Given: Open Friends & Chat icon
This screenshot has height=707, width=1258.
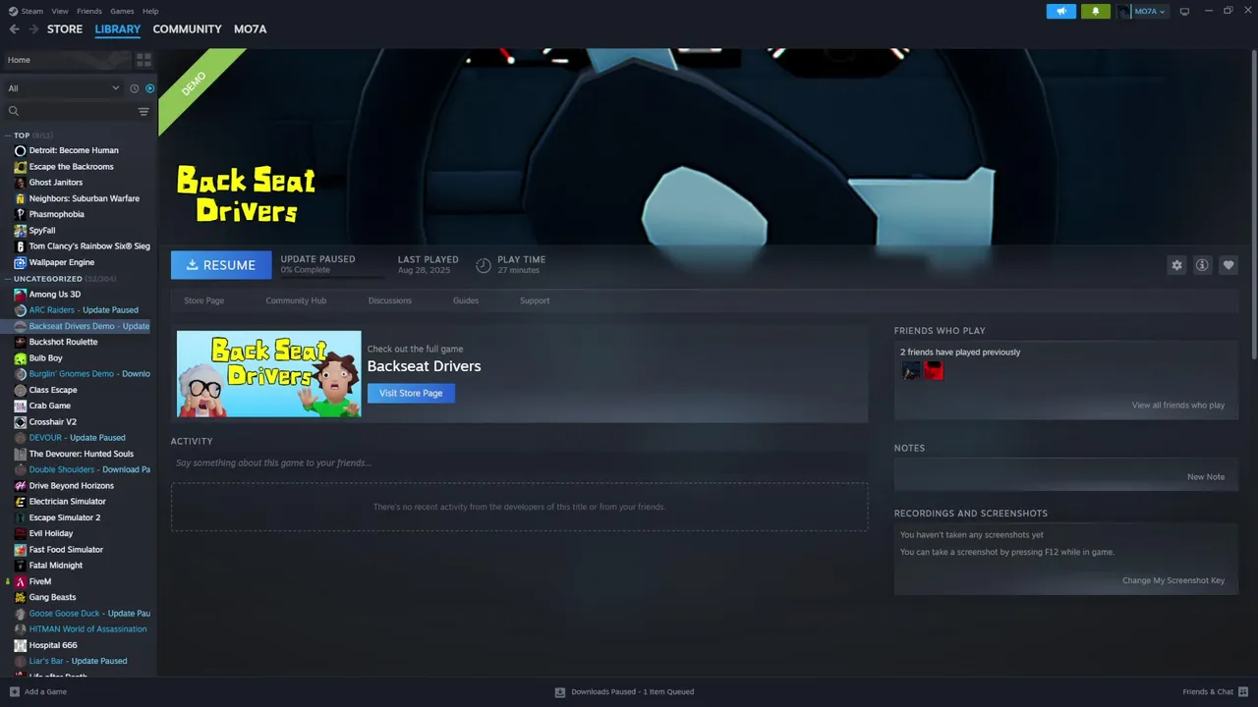Looking at the screenshot, I should pyautogui.click(x=1244, y=691).
